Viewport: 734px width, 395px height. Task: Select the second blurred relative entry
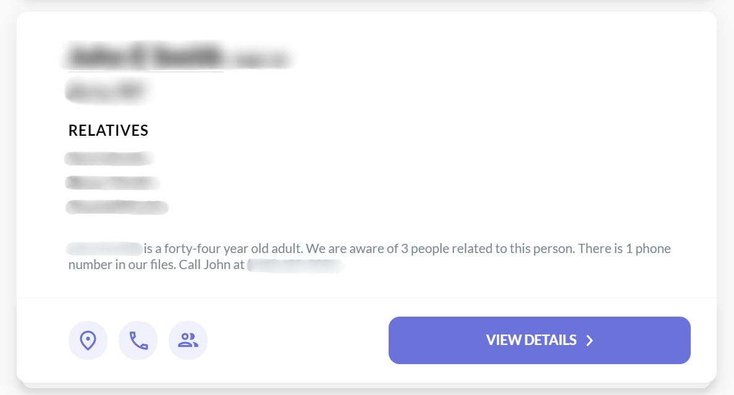[112, 183]
